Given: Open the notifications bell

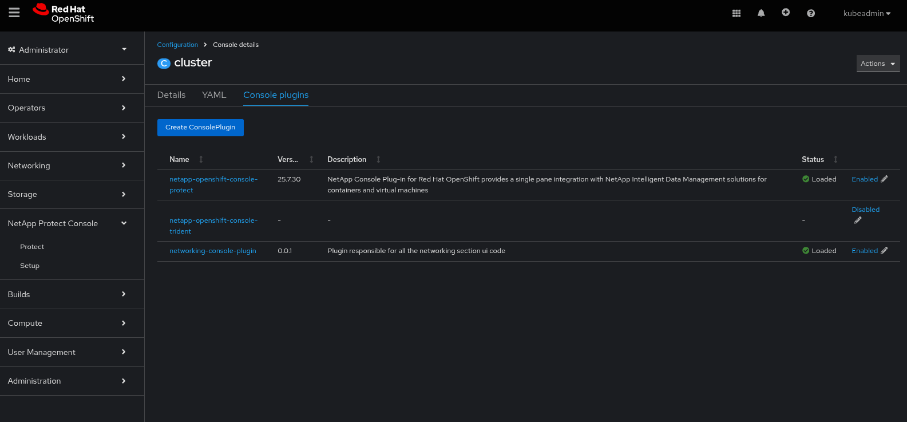Looking at the screenshot, I should [x=761, y=13].
